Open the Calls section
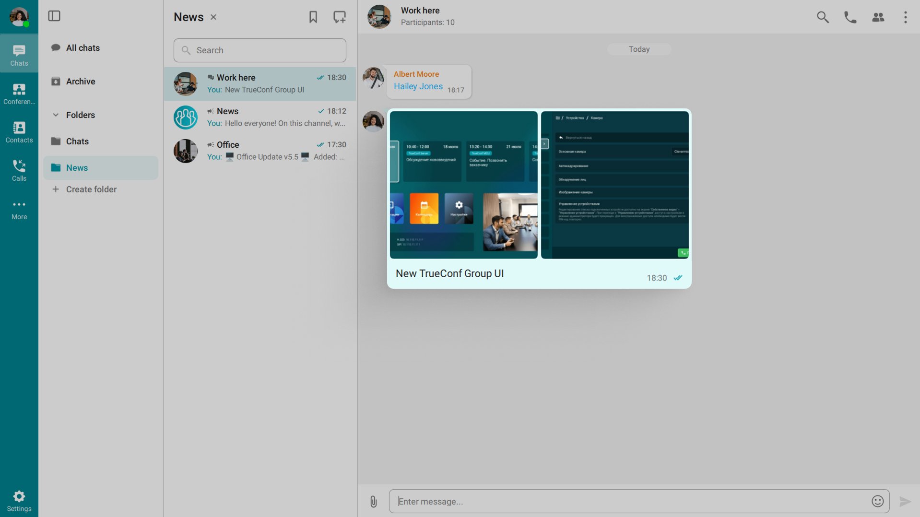The height and width of the screenshot is (517, 920). click(x=19, y=171)
